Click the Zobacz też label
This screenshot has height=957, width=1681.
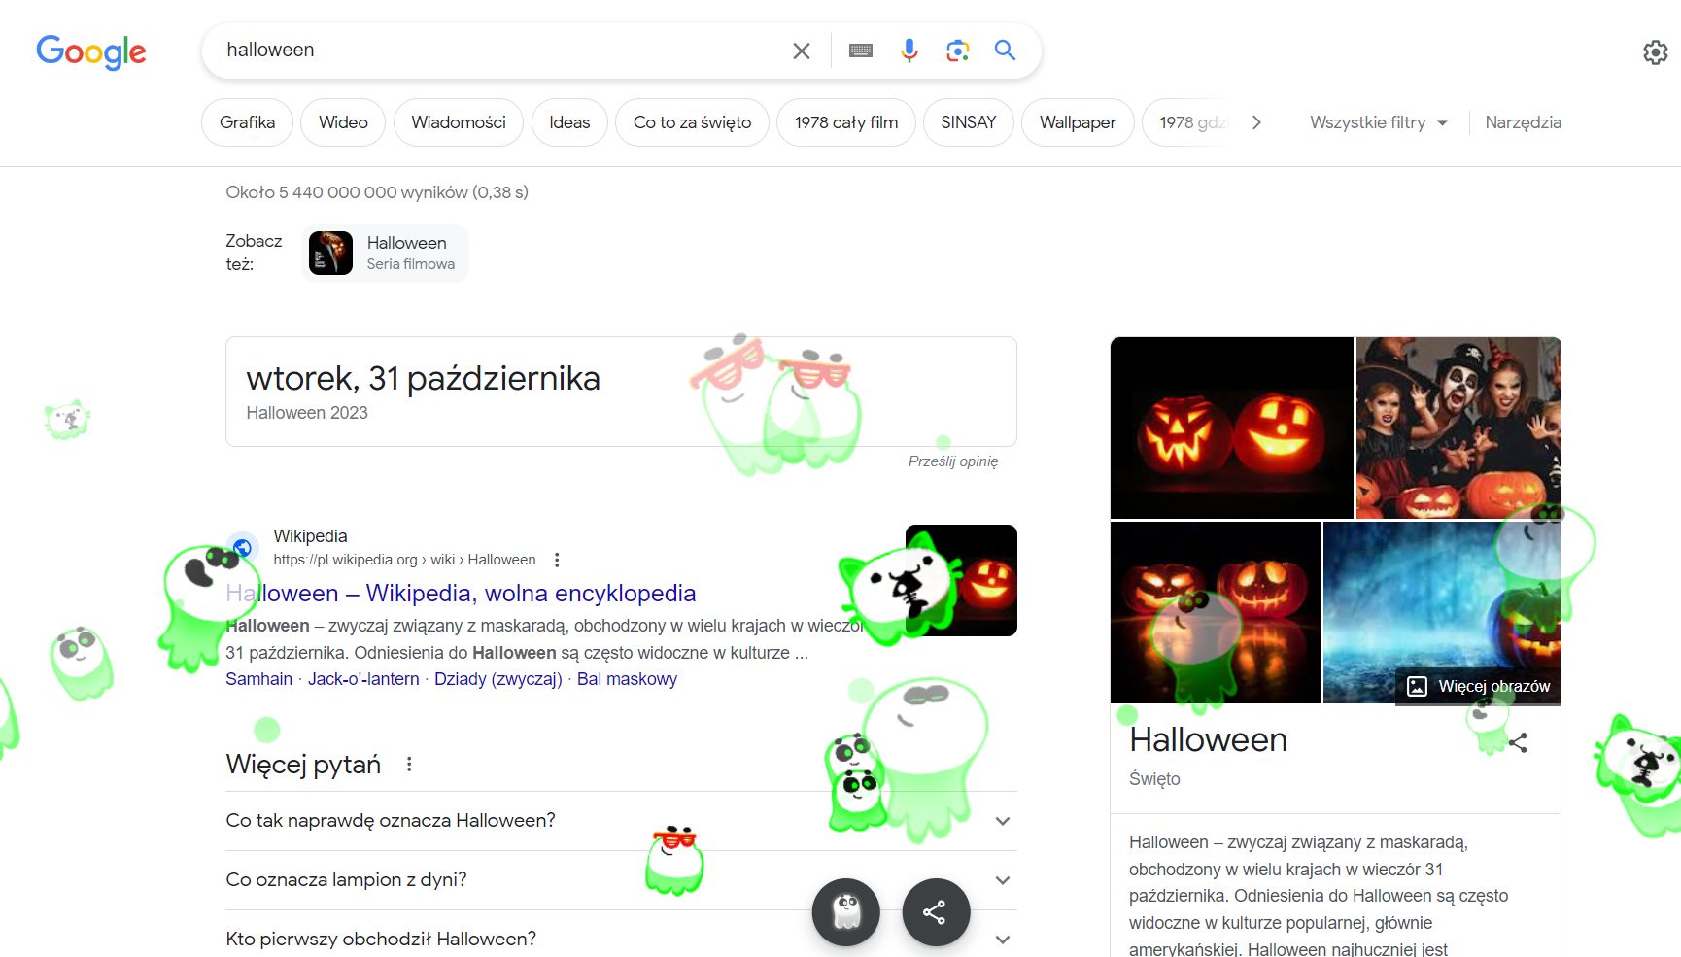[x=254, y=253]
